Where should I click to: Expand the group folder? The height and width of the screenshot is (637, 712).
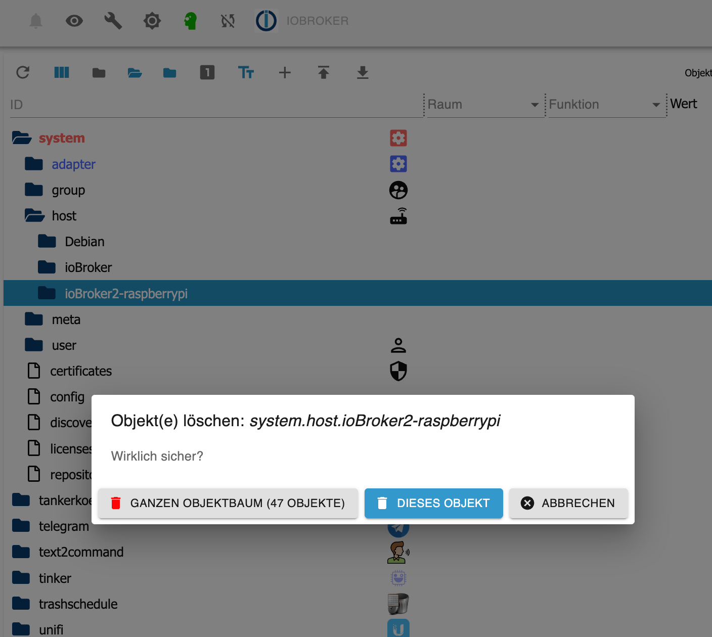pos(34,190)
